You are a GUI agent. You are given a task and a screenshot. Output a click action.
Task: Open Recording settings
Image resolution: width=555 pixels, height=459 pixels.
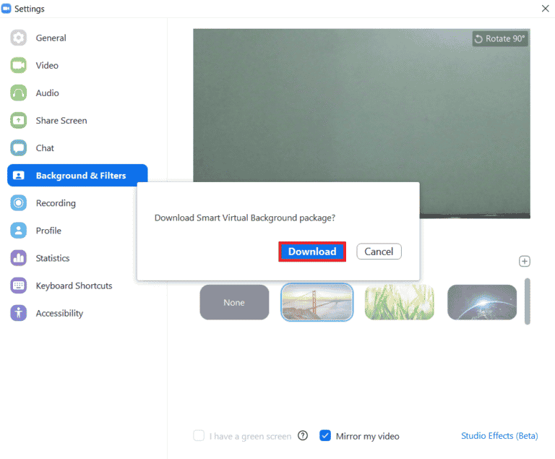(x=56, y=203)
